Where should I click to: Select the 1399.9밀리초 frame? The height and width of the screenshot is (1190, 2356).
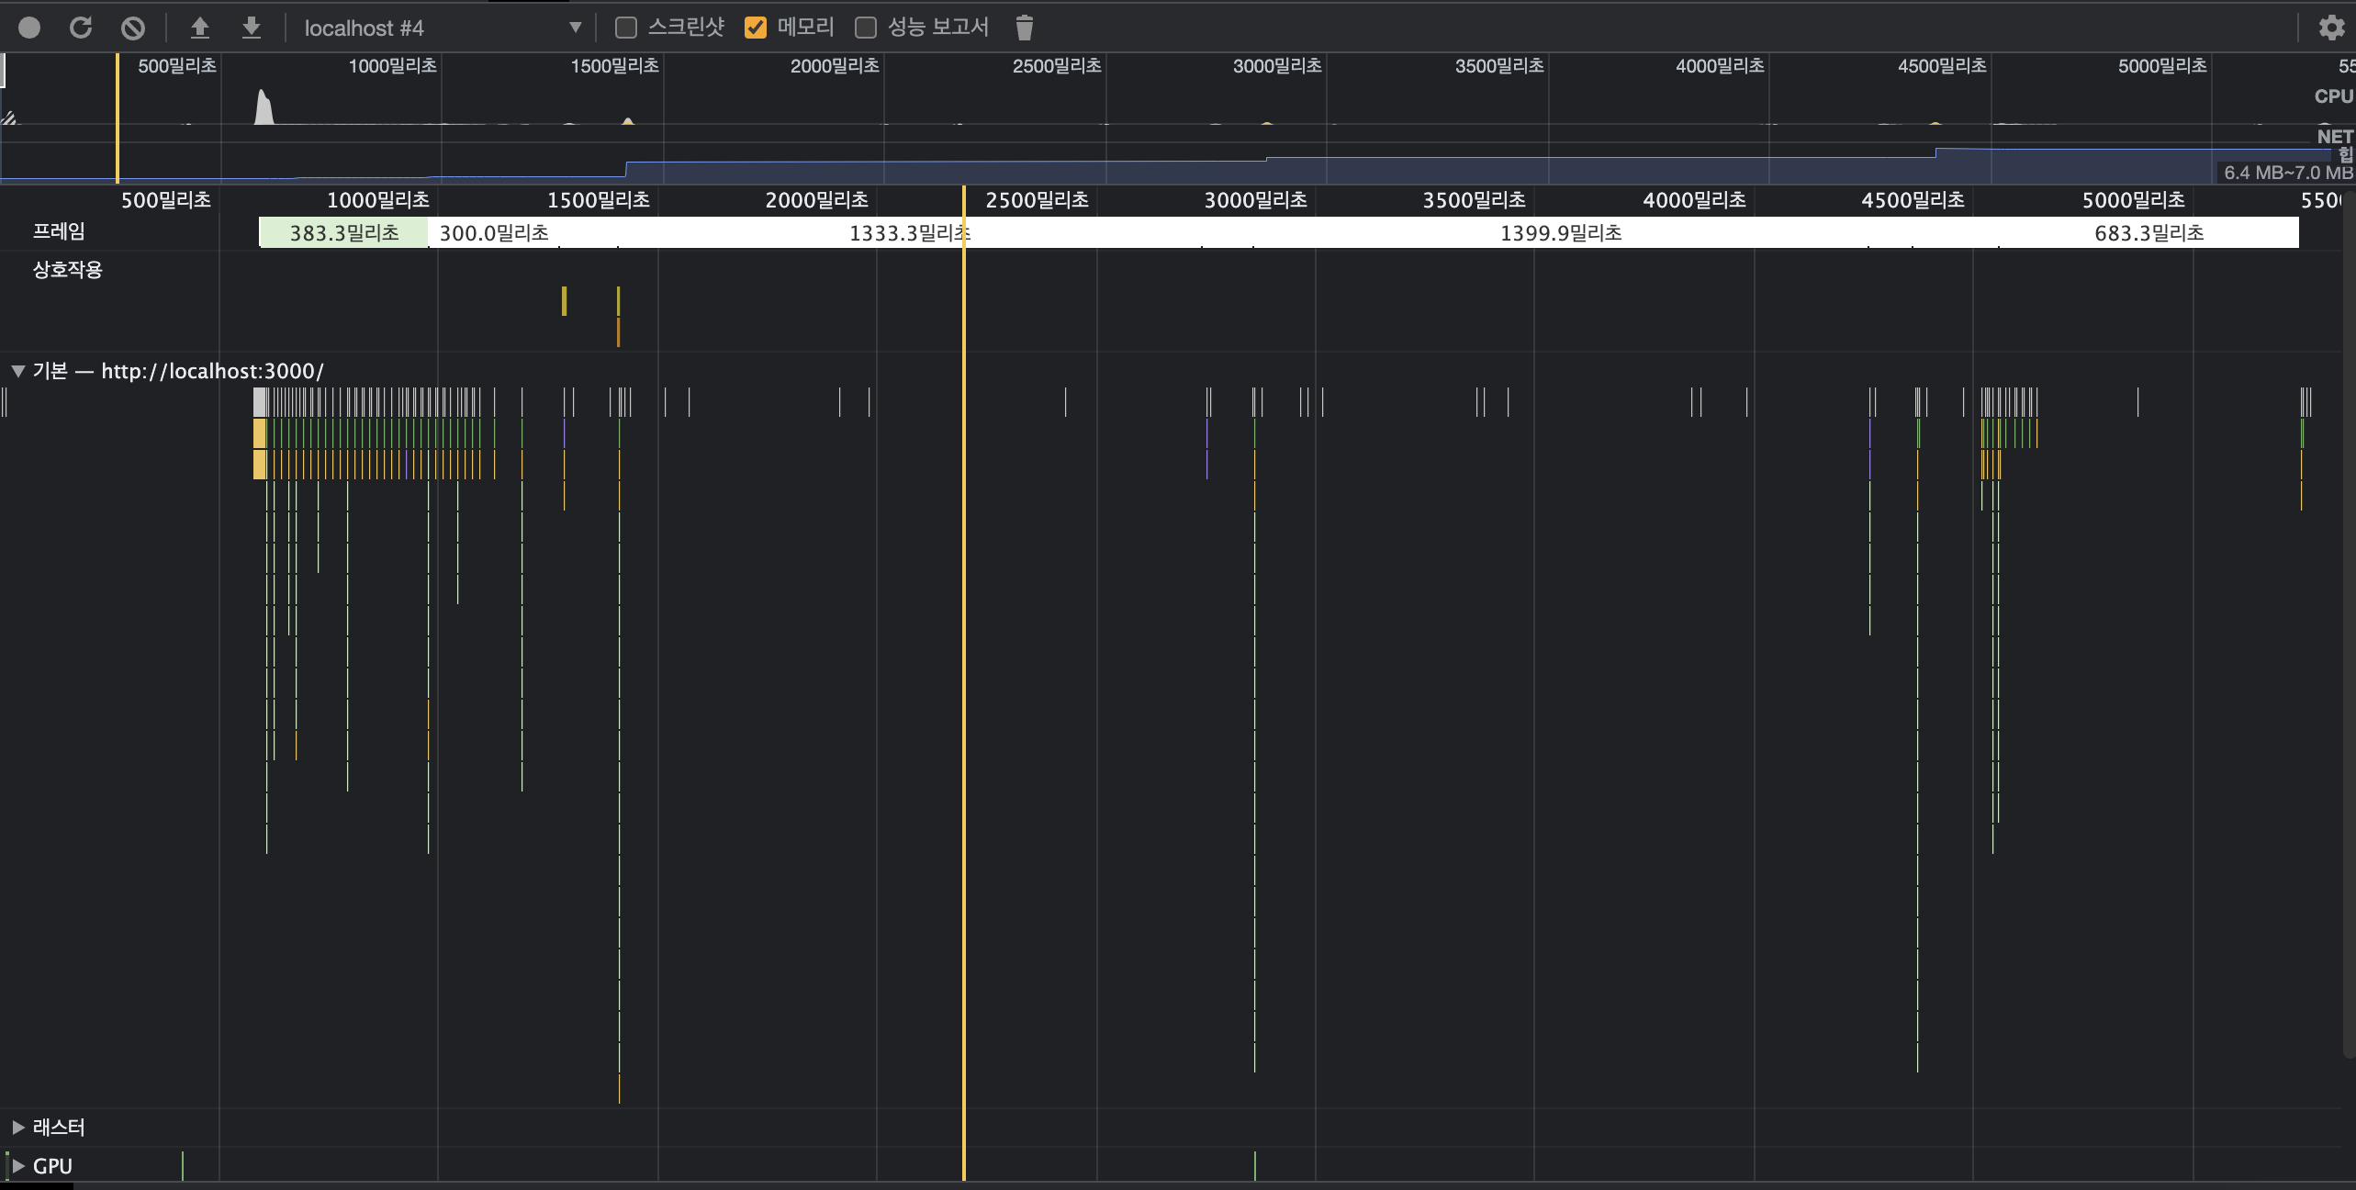pos(1560,233)
